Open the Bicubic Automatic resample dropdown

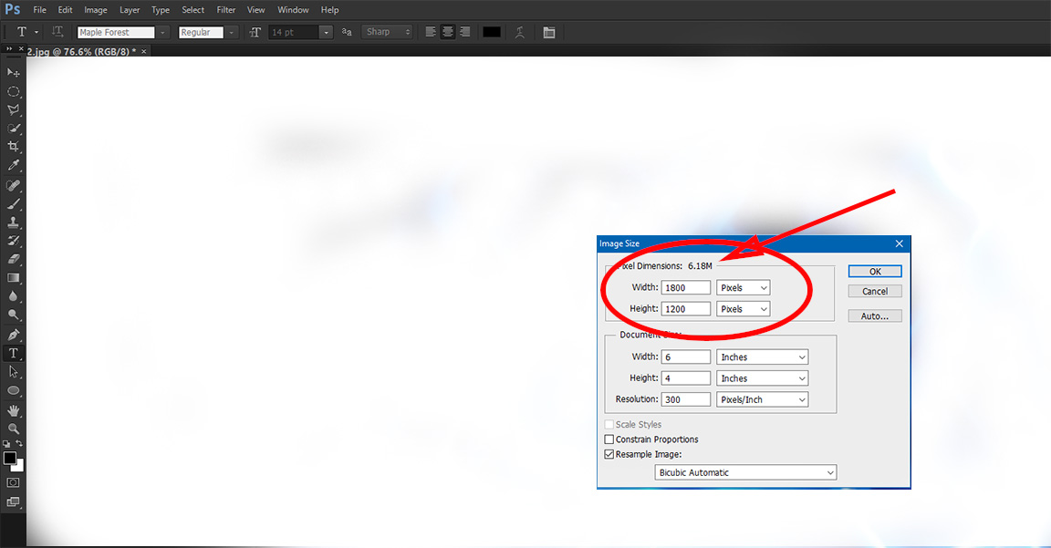pos(745,471)
